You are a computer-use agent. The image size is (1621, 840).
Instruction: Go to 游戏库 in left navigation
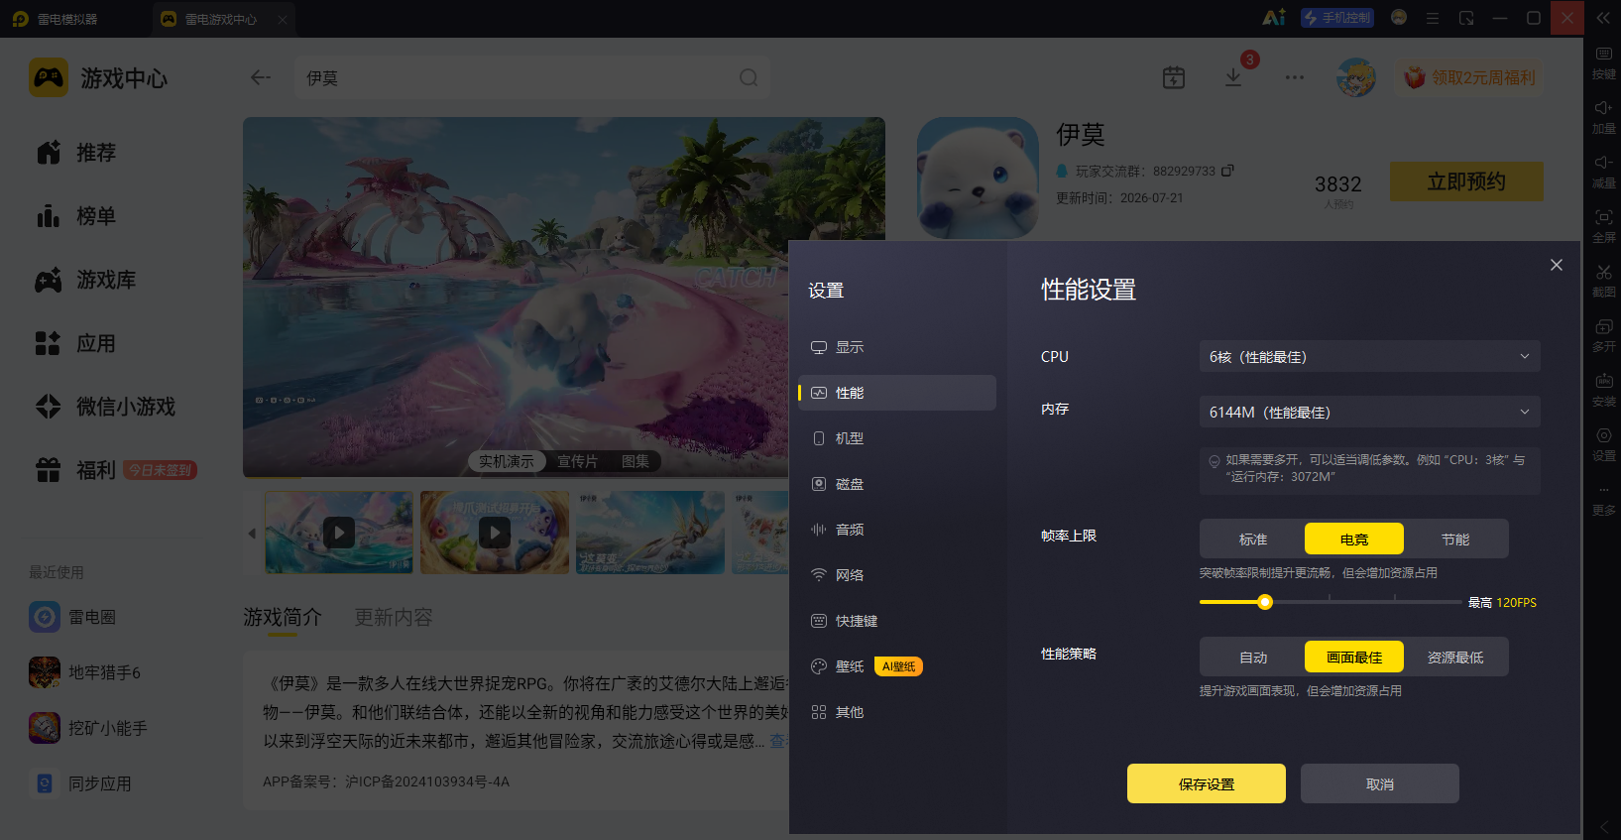[86, 280]
